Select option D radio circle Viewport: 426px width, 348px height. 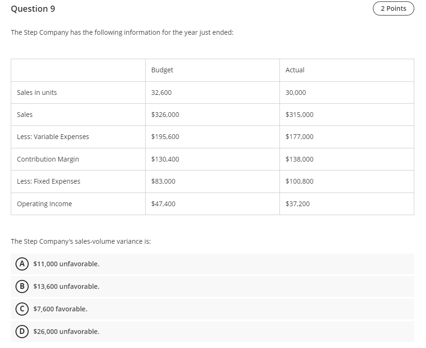(x=22, y=332)
